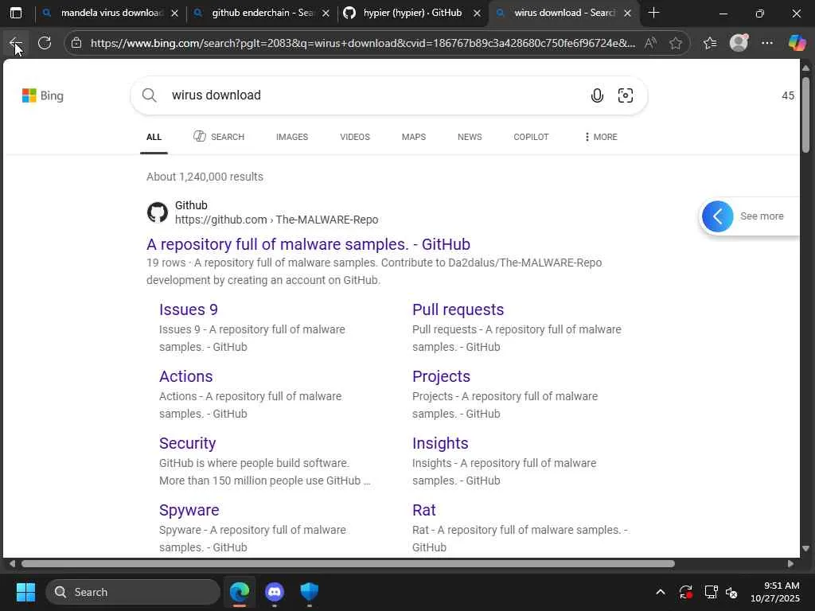View site information lock icon in address bar
Viewport: 815px width, 611px height.
coord(76,43)
